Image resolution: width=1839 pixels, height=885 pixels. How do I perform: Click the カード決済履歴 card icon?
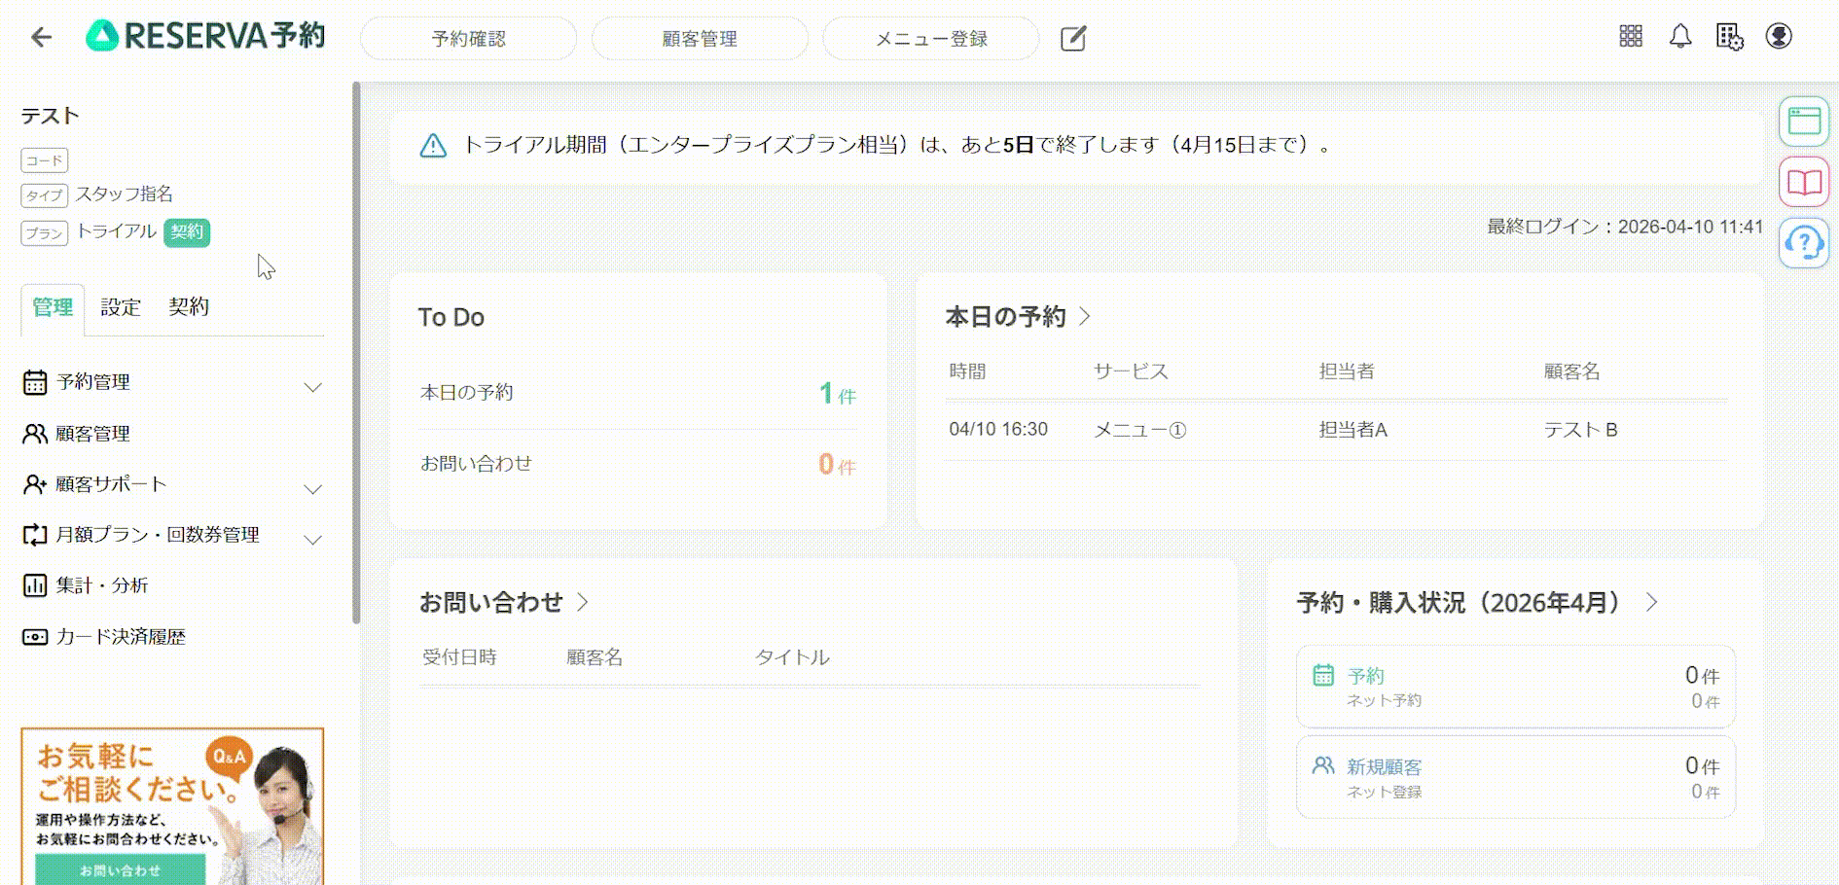pyautogui.click(x=35, y=637)
